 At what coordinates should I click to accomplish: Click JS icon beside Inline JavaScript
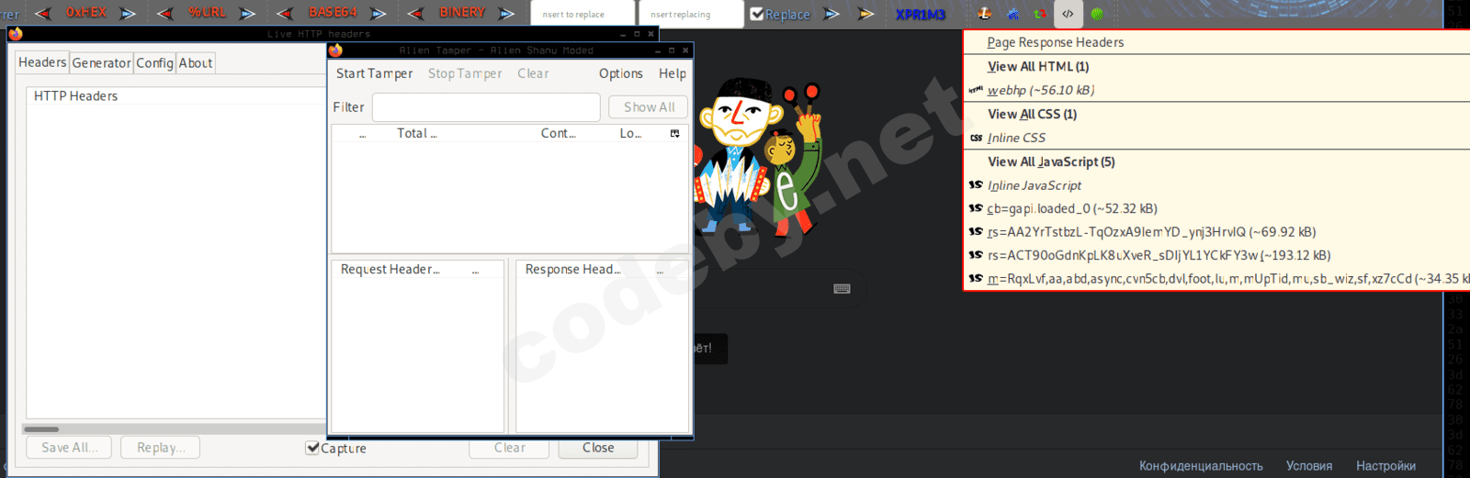pyautogui.click(x=976, y=184)
